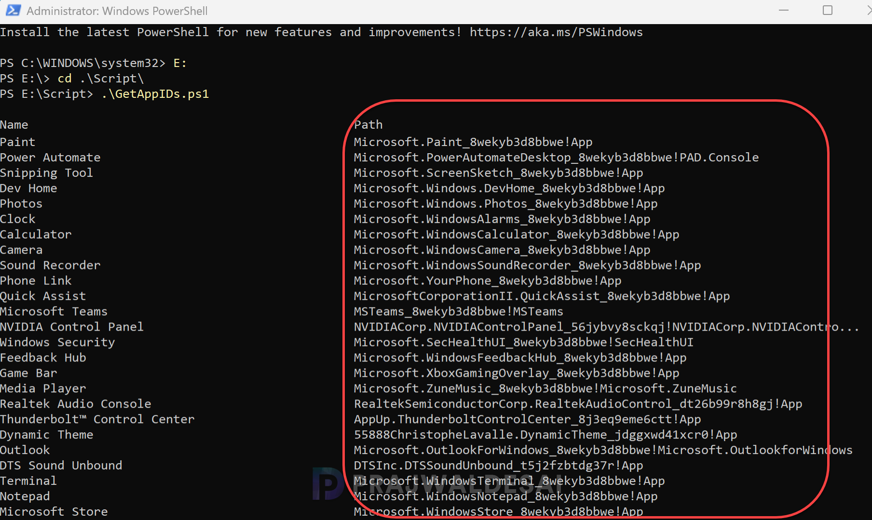Select the Dynamic Theme name entry

[x=46, y=435]
